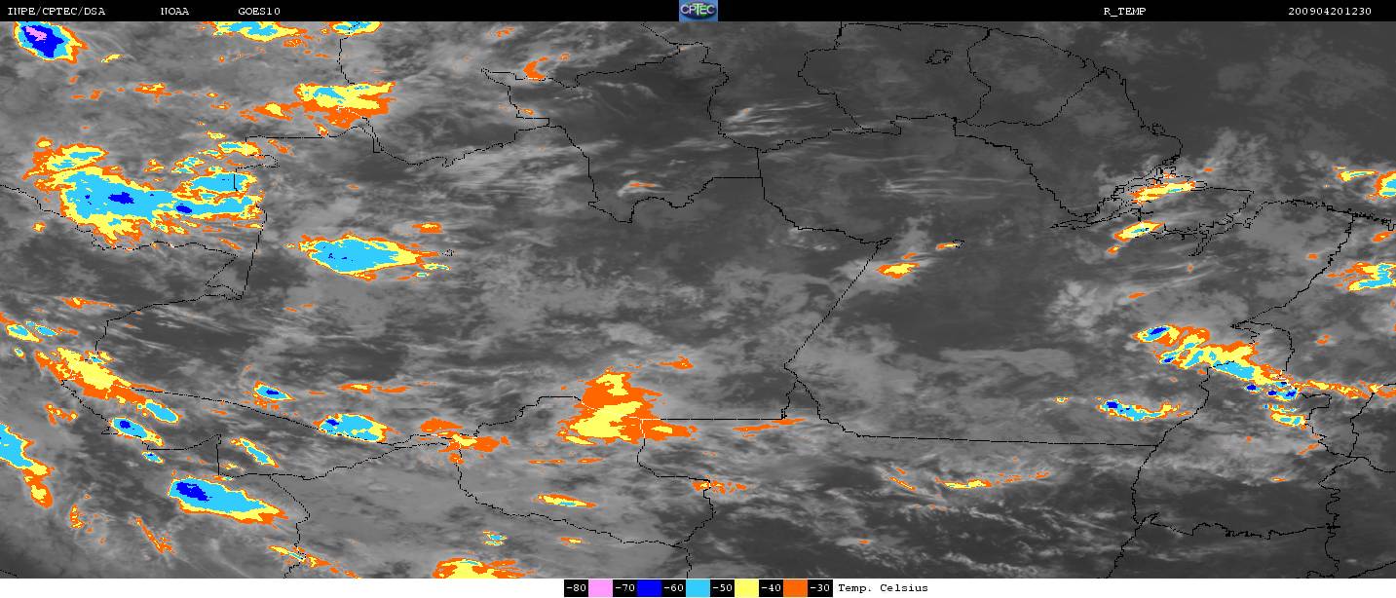
Task: Click the -60 legend label
Action: [674, 588]
